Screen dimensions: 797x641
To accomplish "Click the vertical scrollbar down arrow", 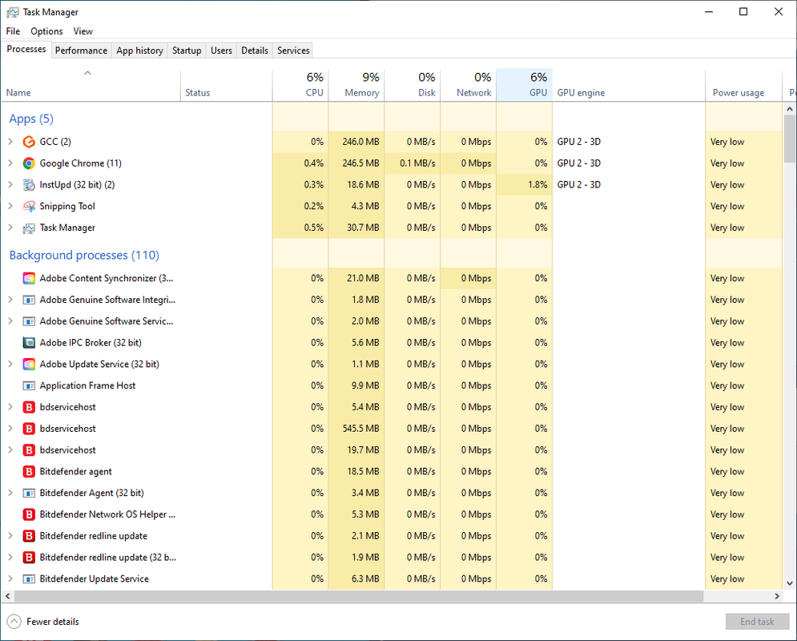I will 789,583.
